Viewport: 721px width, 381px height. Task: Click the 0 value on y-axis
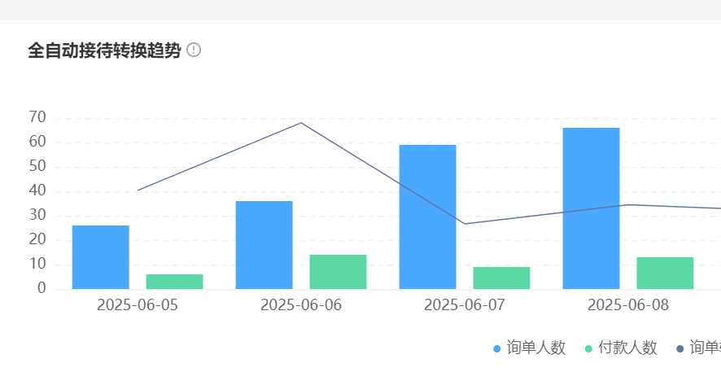[42, 288]
